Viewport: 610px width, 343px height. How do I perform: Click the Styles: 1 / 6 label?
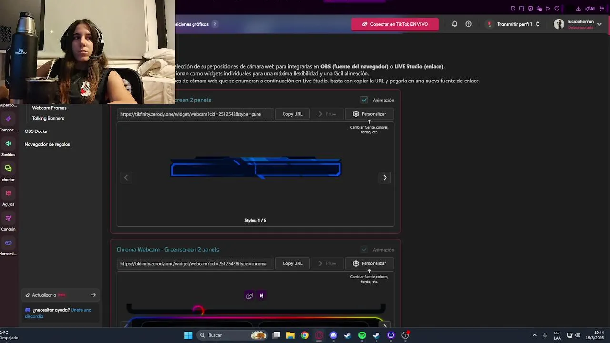255,220
